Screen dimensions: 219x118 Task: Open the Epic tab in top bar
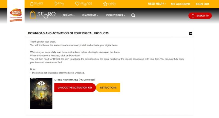[x=109, y=4]
